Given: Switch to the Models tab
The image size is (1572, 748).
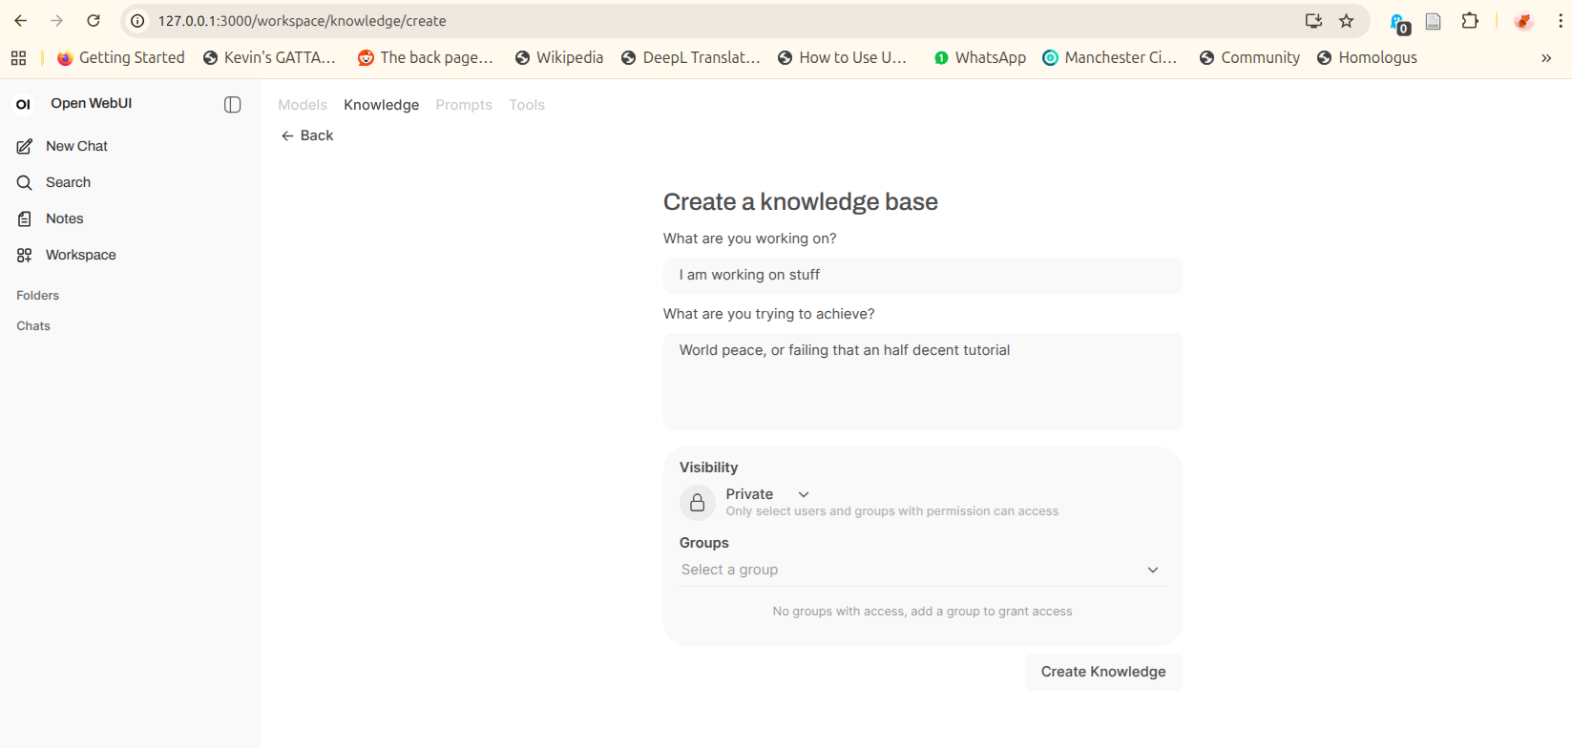Looking at the screenshot, I should (303, 105).
